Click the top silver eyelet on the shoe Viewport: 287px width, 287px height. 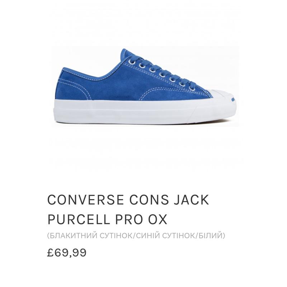[133, 62]
